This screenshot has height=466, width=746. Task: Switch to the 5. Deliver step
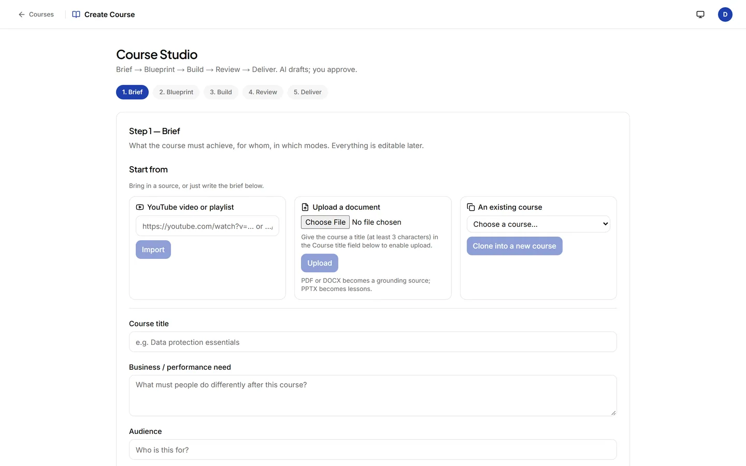[308, 92]
